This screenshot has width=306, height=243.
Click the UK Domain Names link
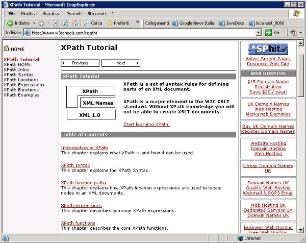(268, 104)
